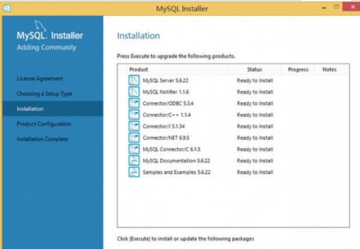Open the Product Configuration step
Screen dimensions: 360x249
pyautogui.click(x=44, y=124)
